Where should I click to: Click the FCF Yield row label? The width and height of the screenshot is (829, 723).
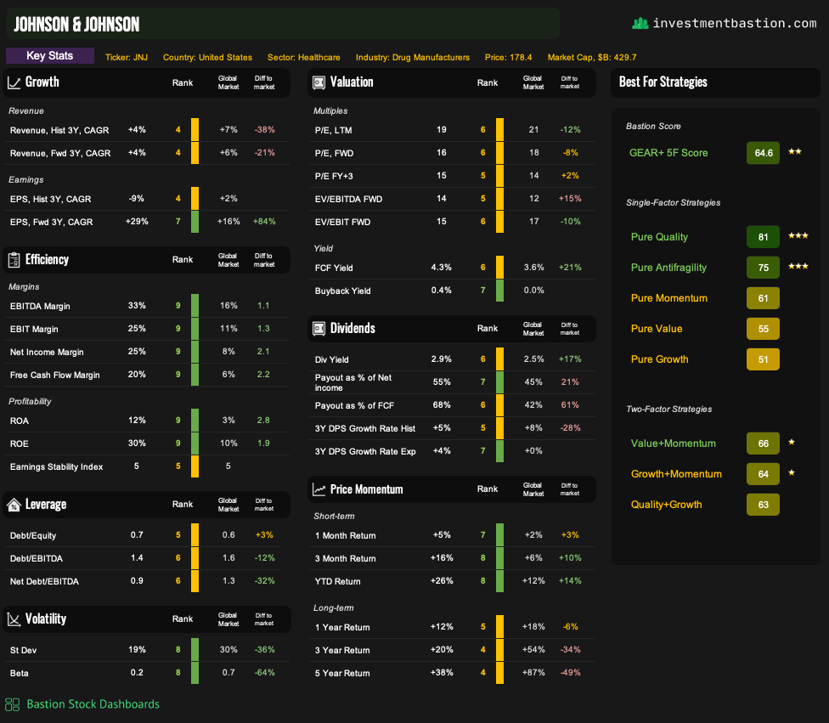coord(334,268)
